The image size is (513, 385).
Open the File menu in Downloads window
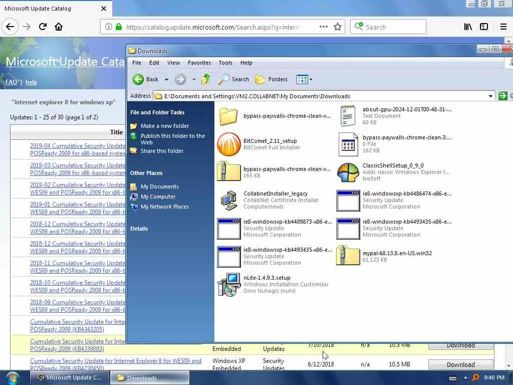[x=136, y=63]
